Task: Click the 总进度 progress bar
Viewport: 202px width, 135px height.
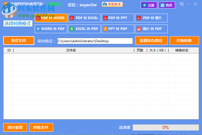Action: pyautogui.click(x=166, y=127)
